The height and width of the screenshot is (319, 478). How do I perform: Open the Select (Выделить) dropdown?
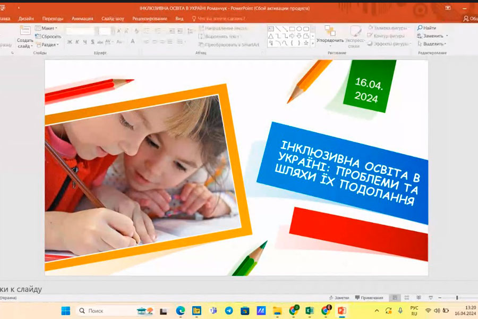click(432, 44)
